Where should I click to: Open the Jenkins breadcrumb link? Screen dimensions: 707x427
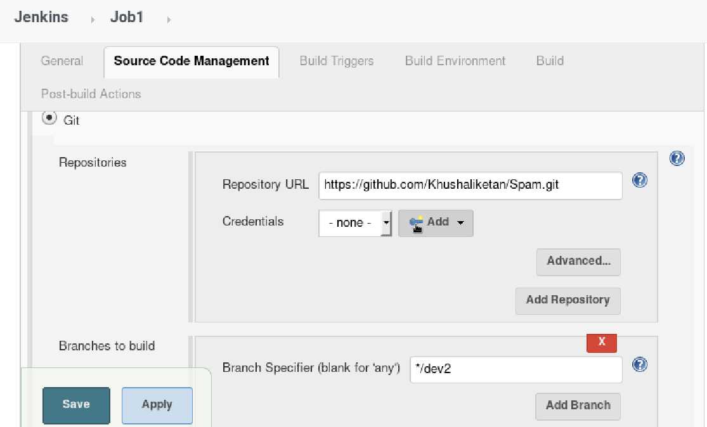point(41,17)
